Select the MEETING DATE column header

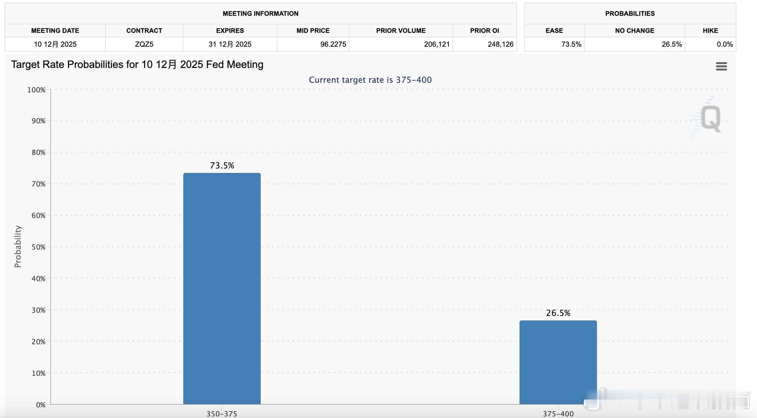coord(55,31)
